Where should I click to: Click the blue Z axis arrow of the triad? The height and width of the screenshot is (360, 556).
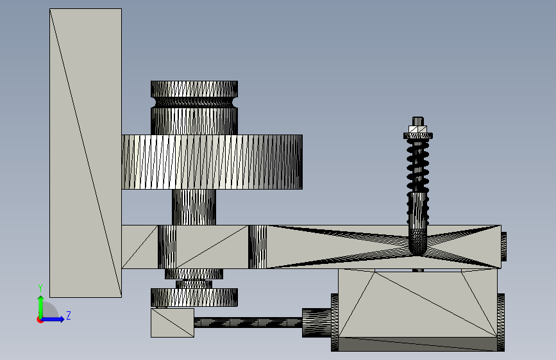(53, 319)
